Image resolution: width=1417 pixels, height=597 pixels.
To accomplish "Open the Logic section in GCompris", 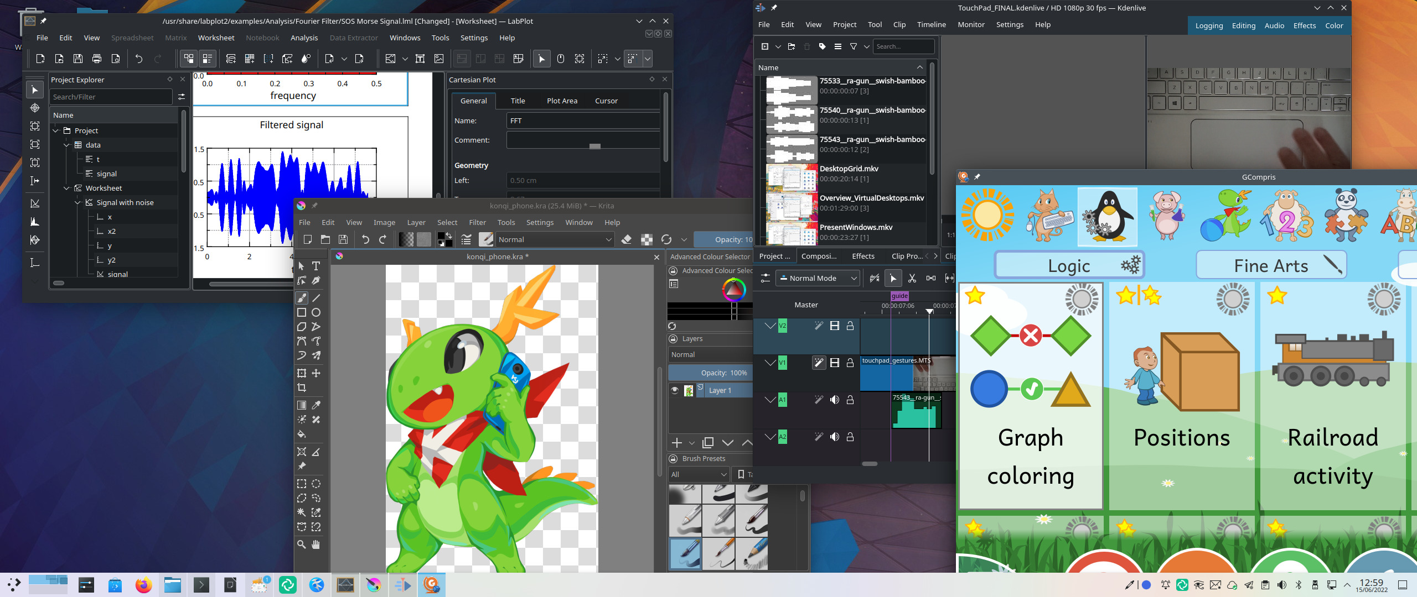I will tap(1069, 265).
